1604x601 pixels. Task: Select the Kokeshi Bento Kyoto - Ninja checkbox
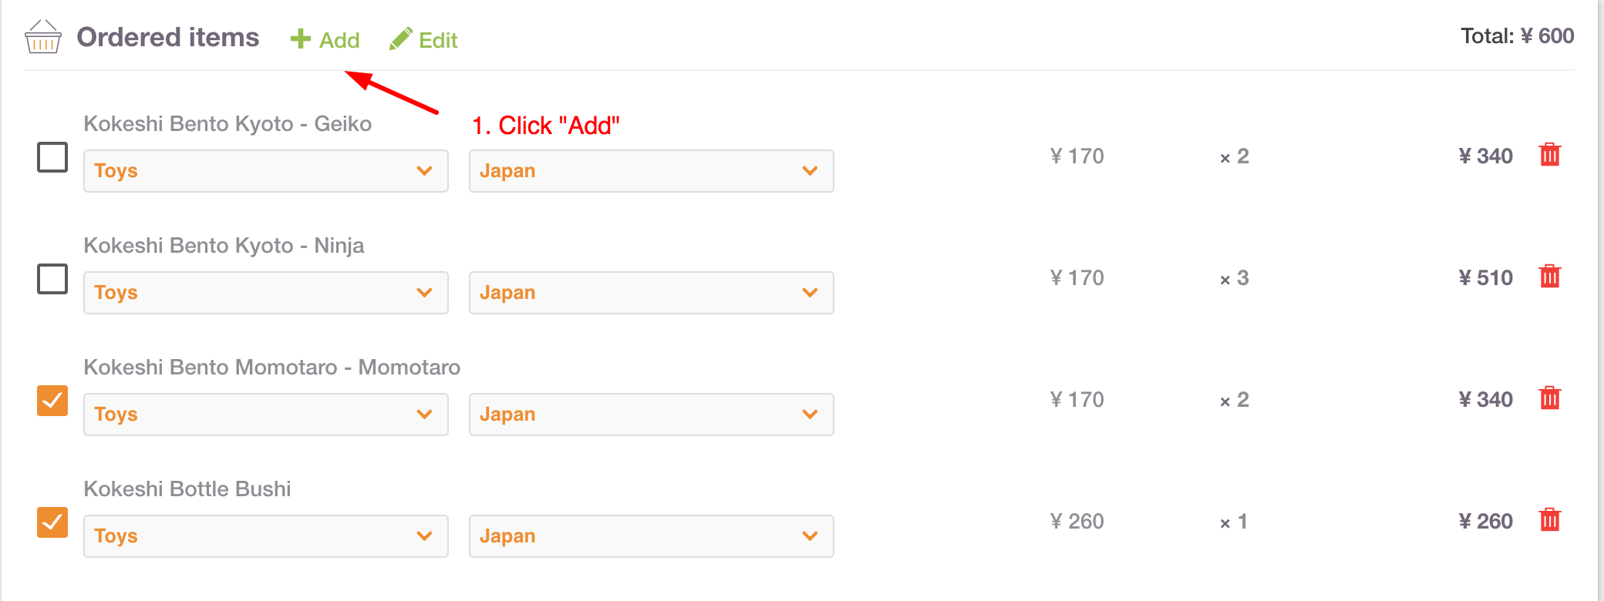coord(52,279)
